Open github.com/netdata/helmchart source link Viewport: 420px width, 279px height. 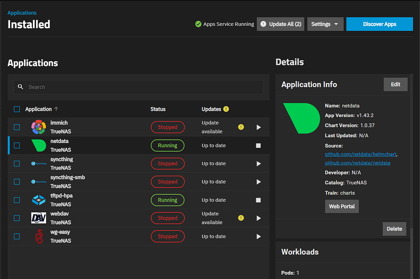(361, 155)
